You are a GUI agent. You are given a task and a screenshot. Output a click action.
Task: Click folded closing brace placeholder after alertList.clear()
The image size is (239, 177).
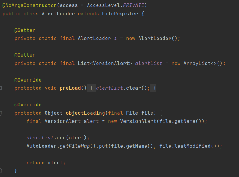tap(155, 88)
